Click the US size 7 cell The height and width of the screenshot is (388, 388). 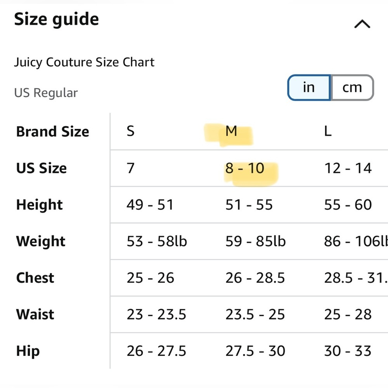[x=131, y=168]
